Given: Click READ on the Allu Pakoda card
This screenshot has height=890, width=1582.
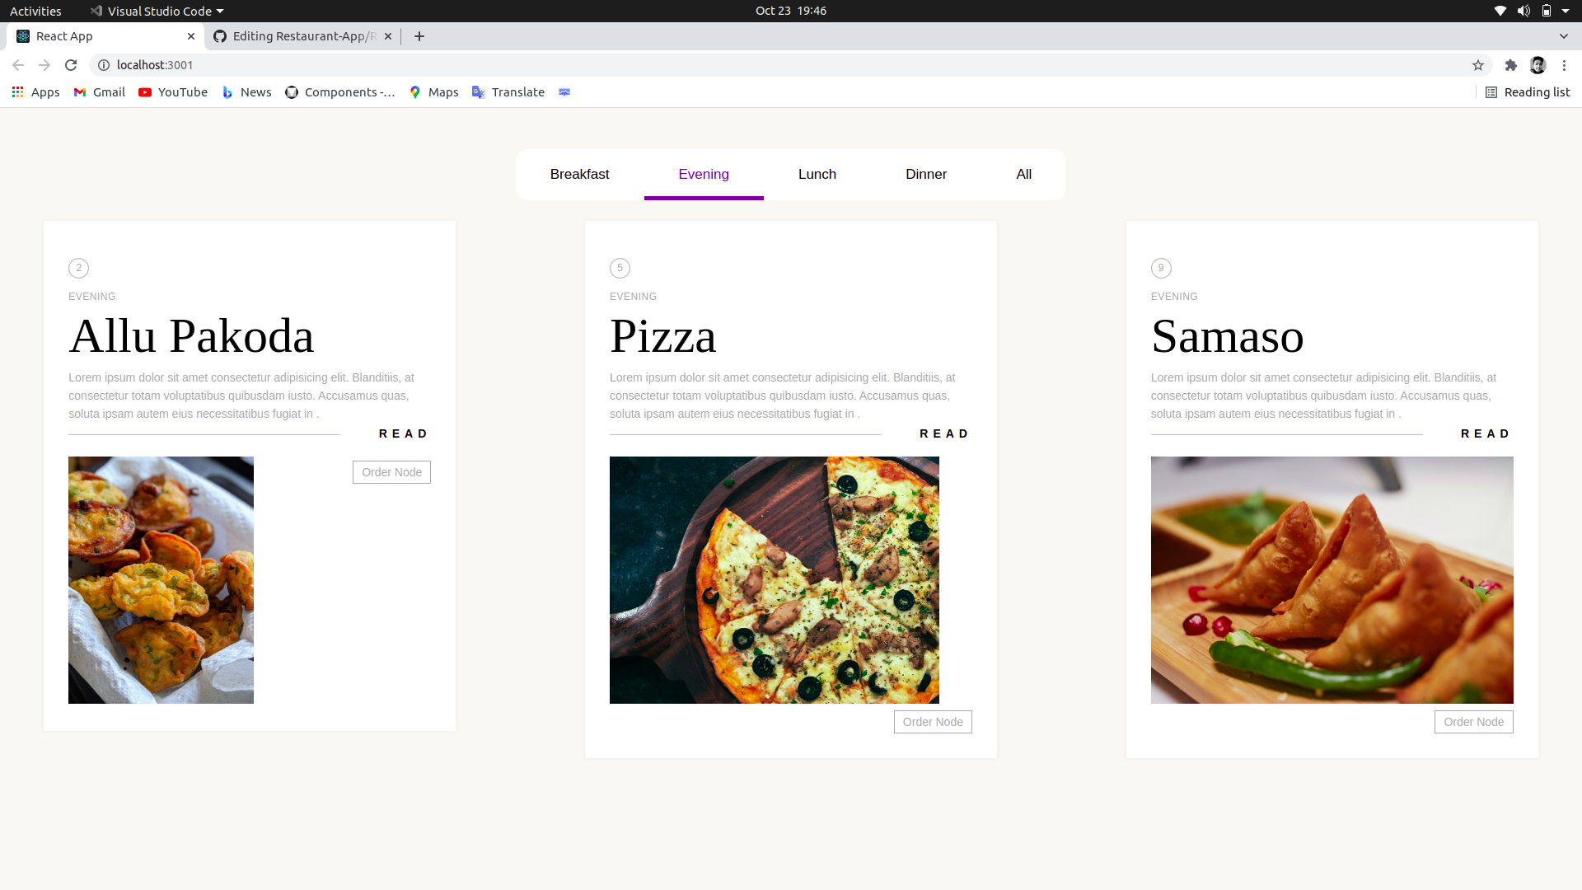Looking at the screenshot, I should (403, 433).
